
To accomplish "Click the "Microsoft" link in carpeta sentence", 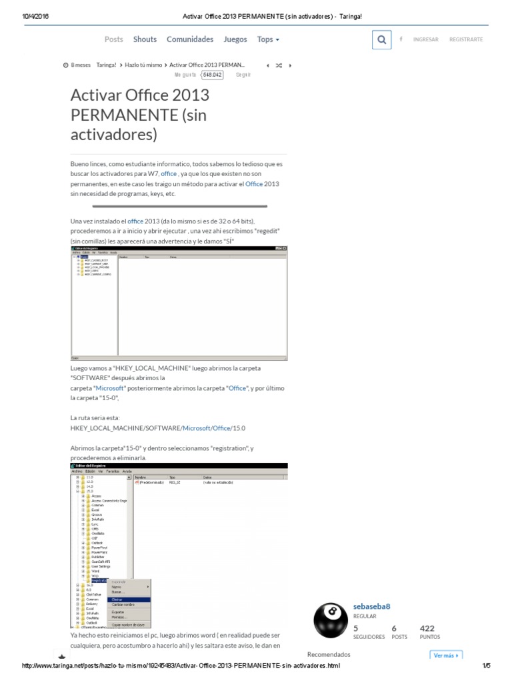I will coord(109,388).
